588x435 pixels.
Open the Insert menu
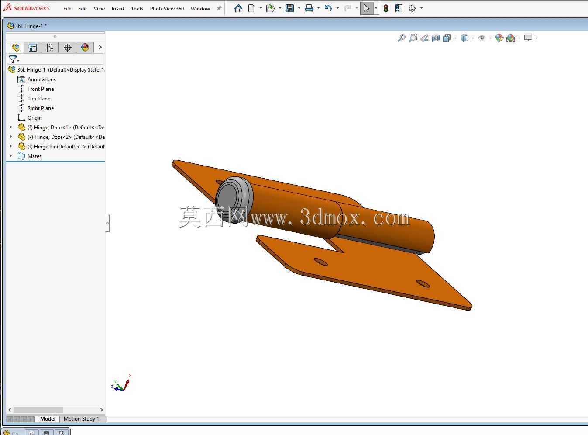[x=118, y=9]
